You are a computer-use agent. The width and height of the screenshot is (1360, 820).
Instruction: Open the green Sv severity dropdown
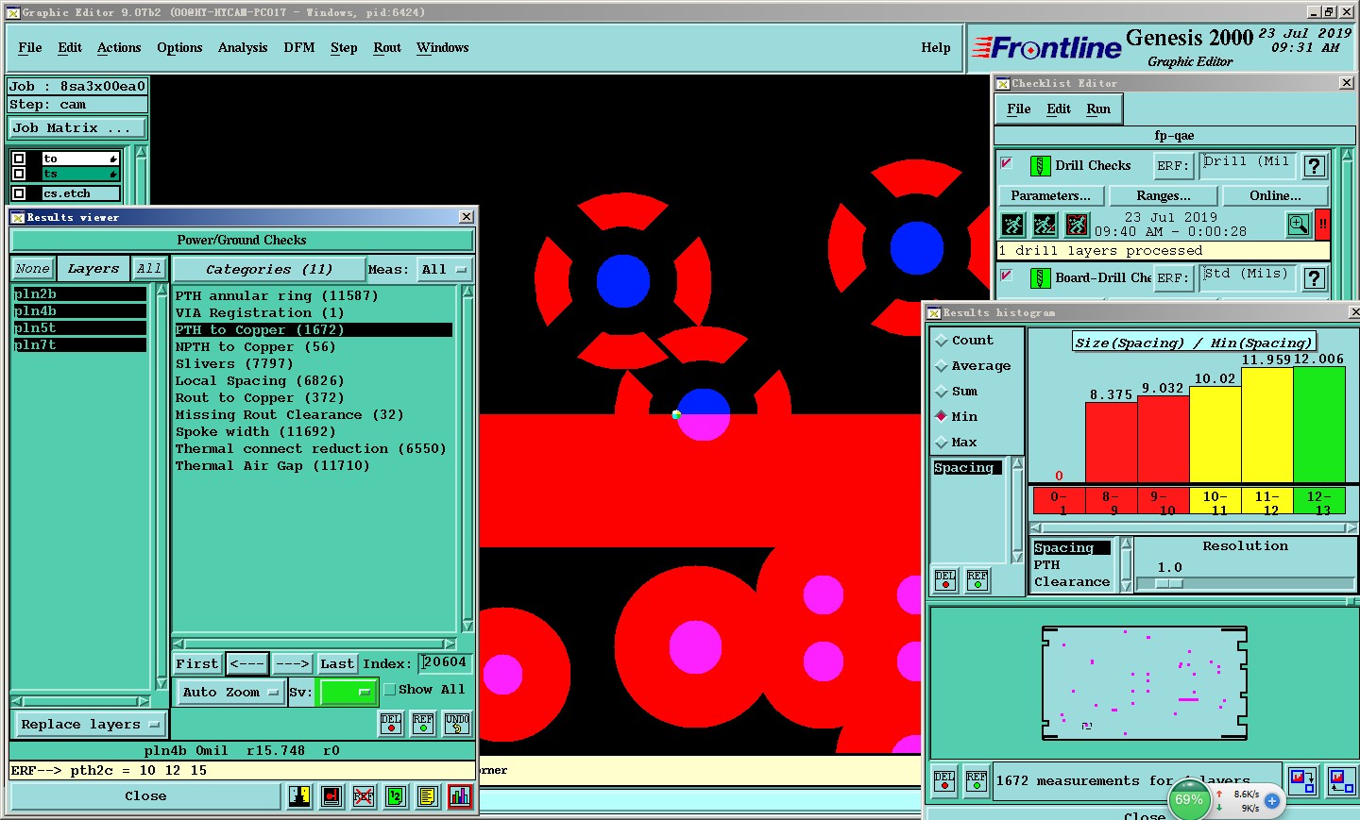coord(348,693)
